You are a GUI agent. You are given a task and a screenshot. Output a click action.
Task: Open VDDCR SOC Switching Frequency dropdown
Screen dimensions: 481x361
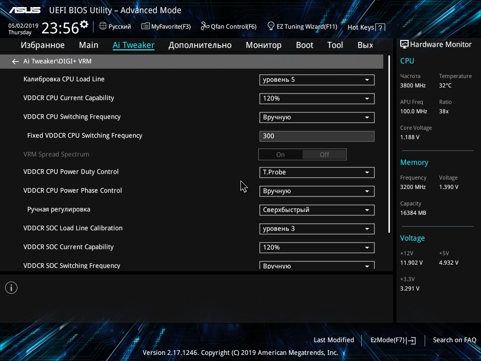(317, 265)
